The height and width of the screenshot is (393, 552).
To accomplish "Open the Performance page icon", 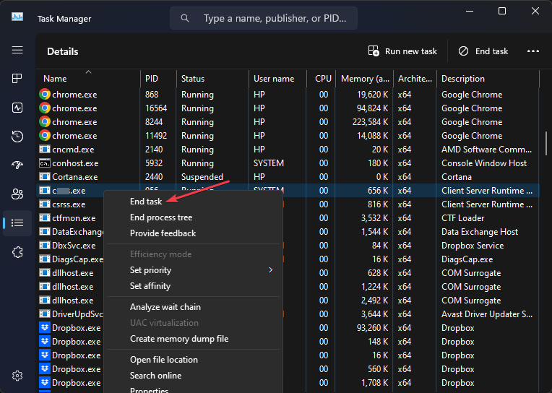I will click(17, 108).
